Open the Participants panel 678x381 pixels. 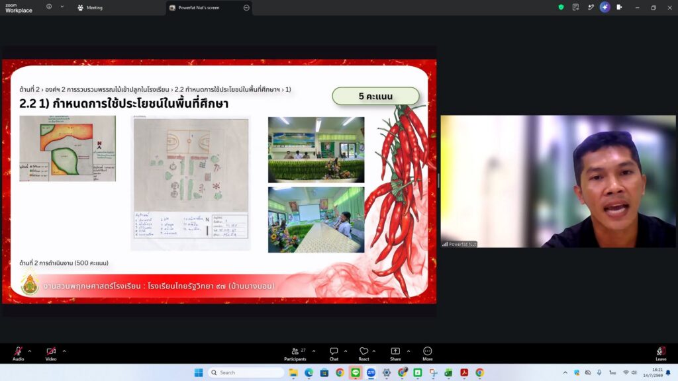(x=295, y=353)
